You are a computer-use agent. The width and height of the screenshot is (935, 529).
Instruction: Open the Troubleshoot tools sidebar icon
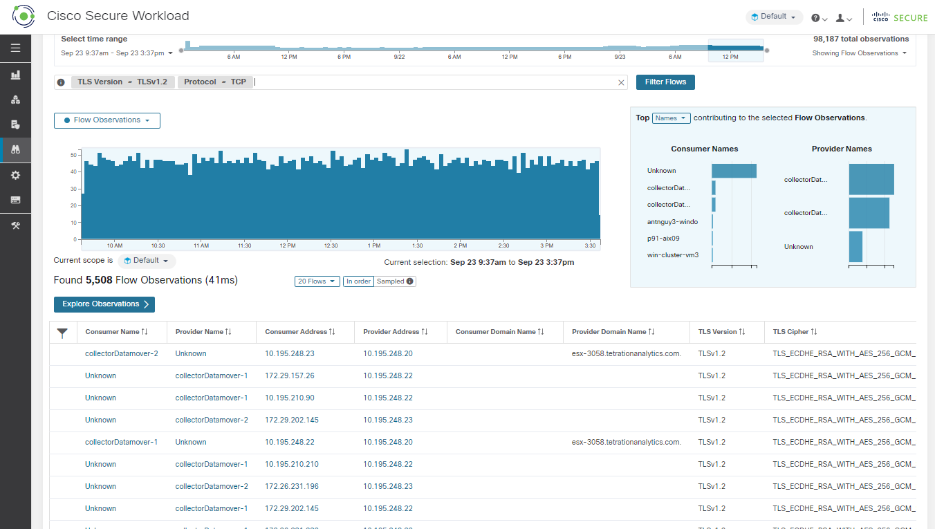(x=15, y=225)
